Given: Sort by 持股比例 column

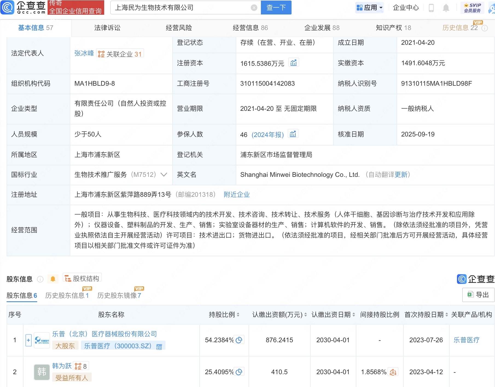Looking at the screenshot, I should [x=238, y=315].
